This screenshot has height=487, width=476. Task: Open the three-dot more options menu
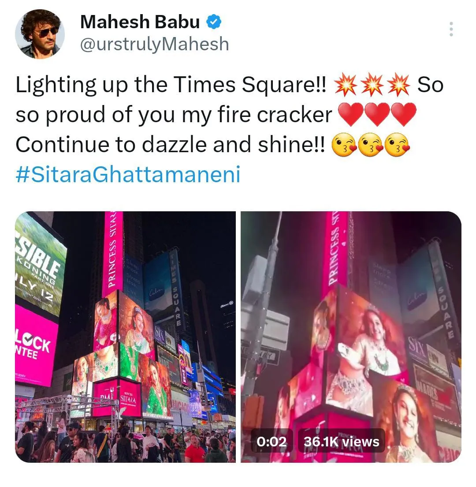451,29
